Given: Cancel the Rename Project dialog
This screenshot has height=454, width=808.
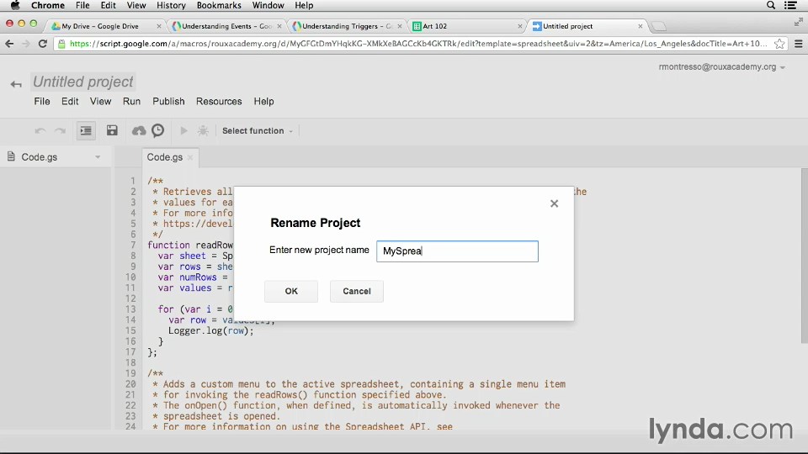Looking at the screenshot, I should tap(357, 292).
